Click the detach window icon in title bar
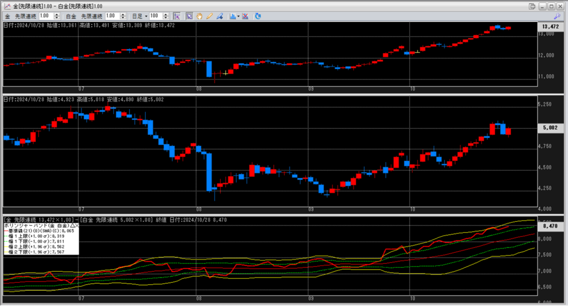 click(x=532, y=6)
